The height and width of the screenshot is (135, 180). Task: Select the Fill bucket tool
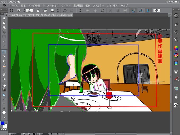tap(4, 85)
